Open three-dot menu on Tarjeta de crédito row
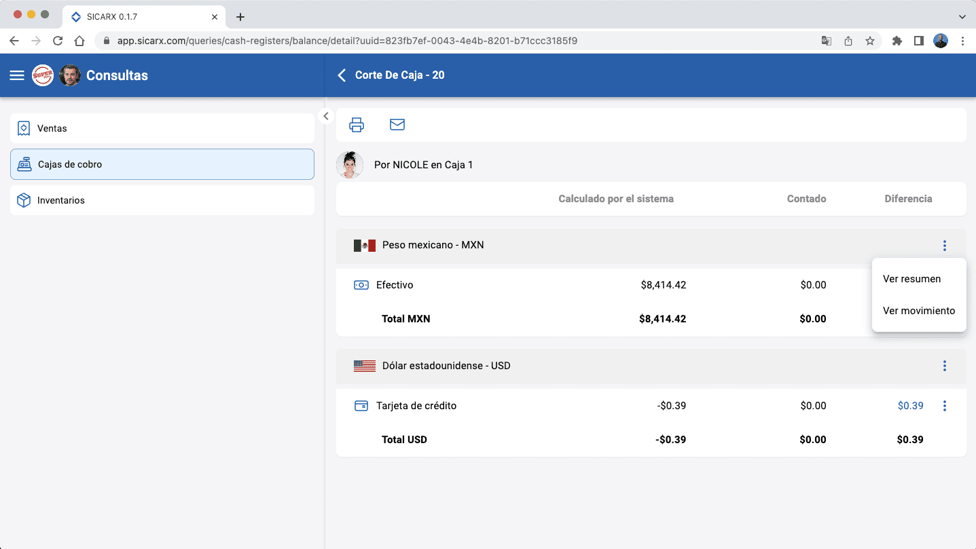The height and width of the screenshot is (549, 976). pyautogui.click(x=944, y=406)
